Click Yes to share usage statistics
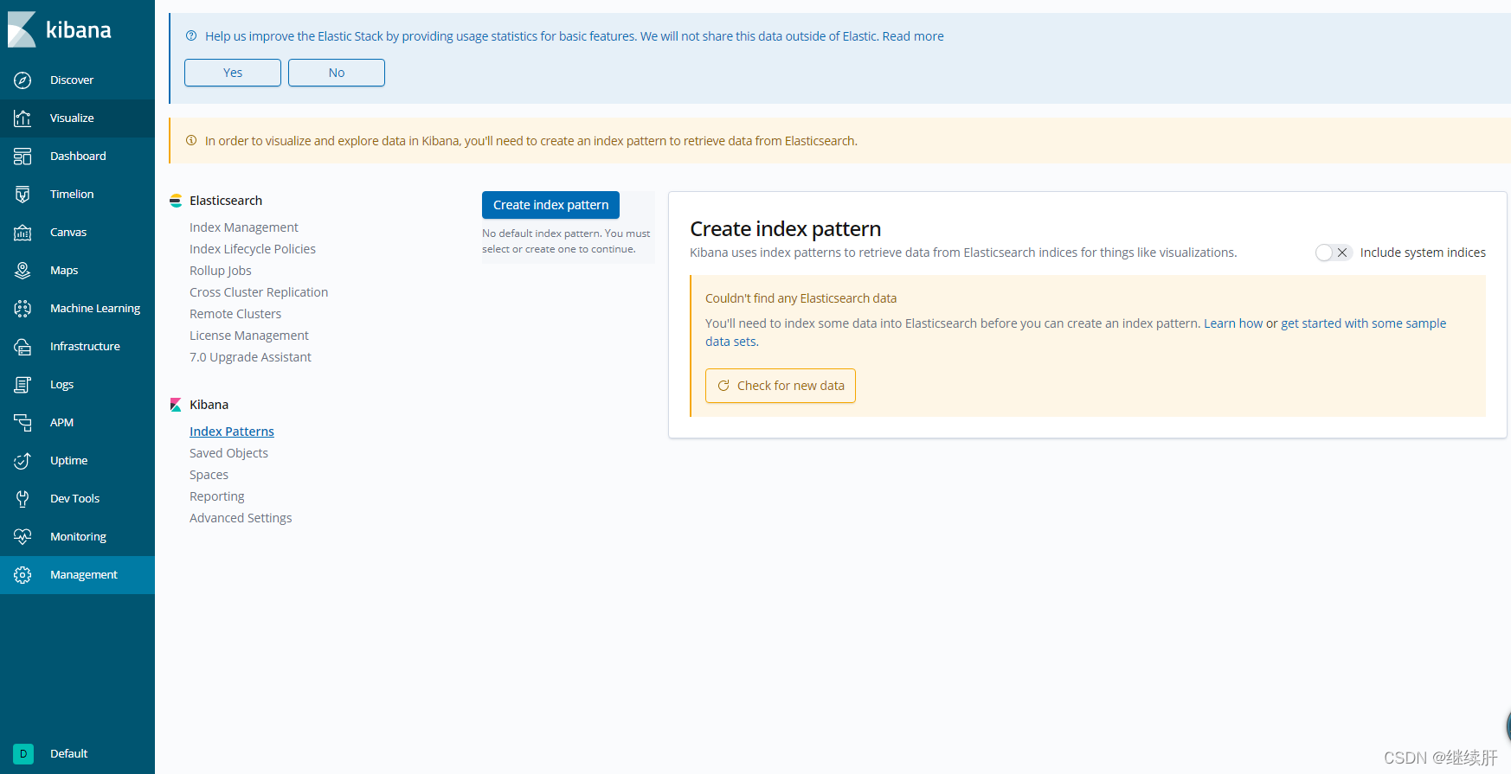The height and width of the screenshot is (774, 1511). click(x=233, y=73)
